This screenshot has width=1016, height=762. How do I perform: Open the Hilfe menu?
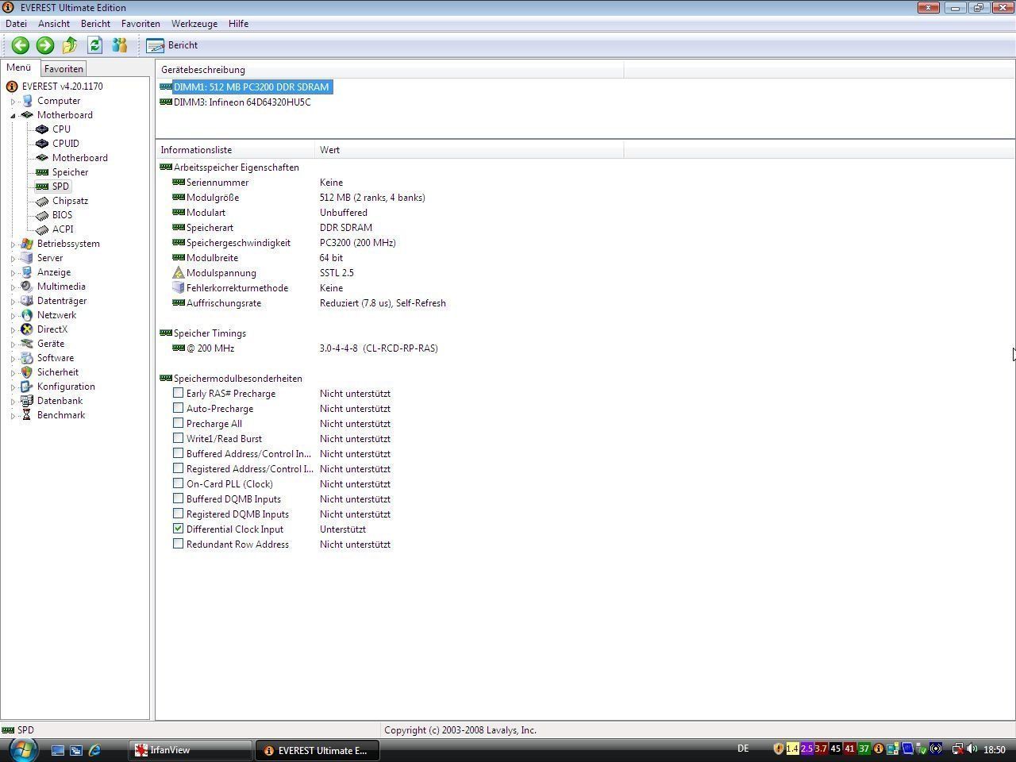point(238,24)
